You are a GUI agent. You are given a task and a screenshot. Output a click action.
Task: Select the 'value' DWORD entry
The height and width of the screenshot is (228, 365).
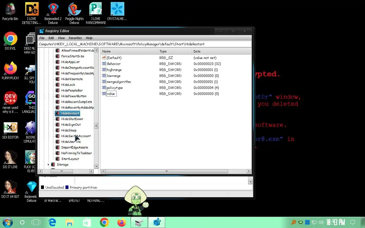111,93
